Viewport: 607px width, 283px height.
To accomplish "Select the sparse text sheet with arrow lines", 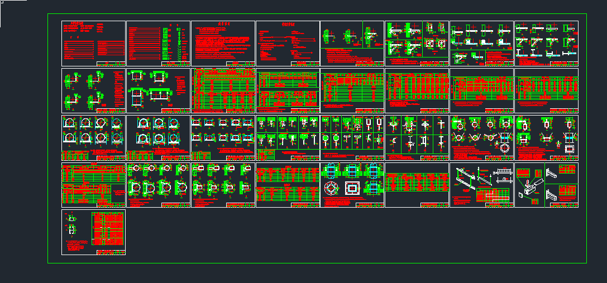I will [288, 44].
